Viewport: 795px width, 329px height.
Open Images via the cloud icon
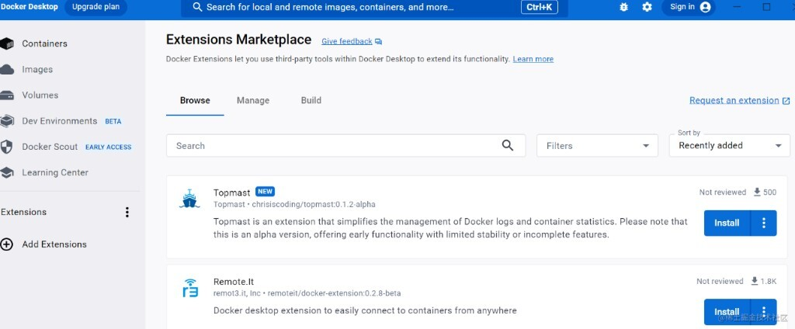coord(7,69)
